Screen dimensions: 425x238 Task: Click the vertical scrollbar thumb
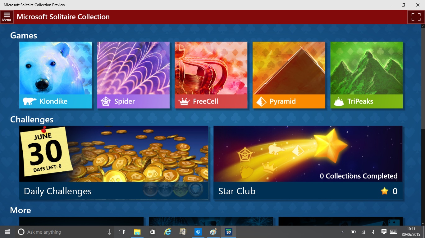pyautogui.click(x=423, y=79)
